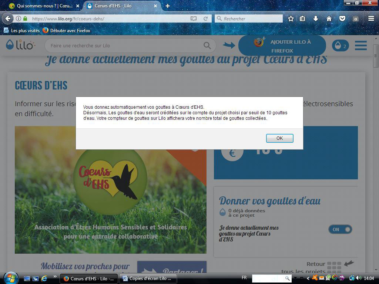The image size is (379, 284).
Task: Click the network connection tray icon
Action: [352, 278]
